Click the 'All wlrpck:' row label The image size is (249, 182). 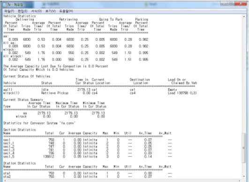tap(13, 56)
